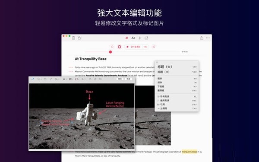
Task: Click the trash icon in the note toolbar
Action: [x=73, y=38]
